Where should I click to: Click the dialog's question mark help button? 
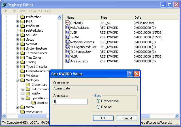click(x=130, y=74)
